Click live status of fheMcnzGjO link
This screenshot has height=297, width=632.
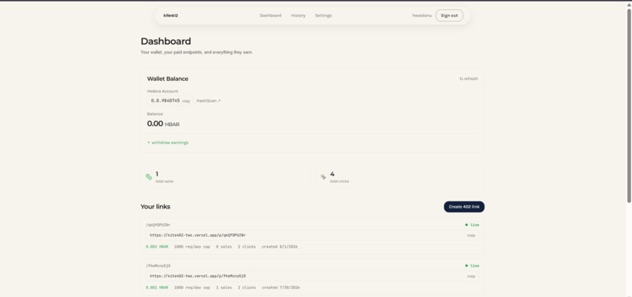[472, 266]
